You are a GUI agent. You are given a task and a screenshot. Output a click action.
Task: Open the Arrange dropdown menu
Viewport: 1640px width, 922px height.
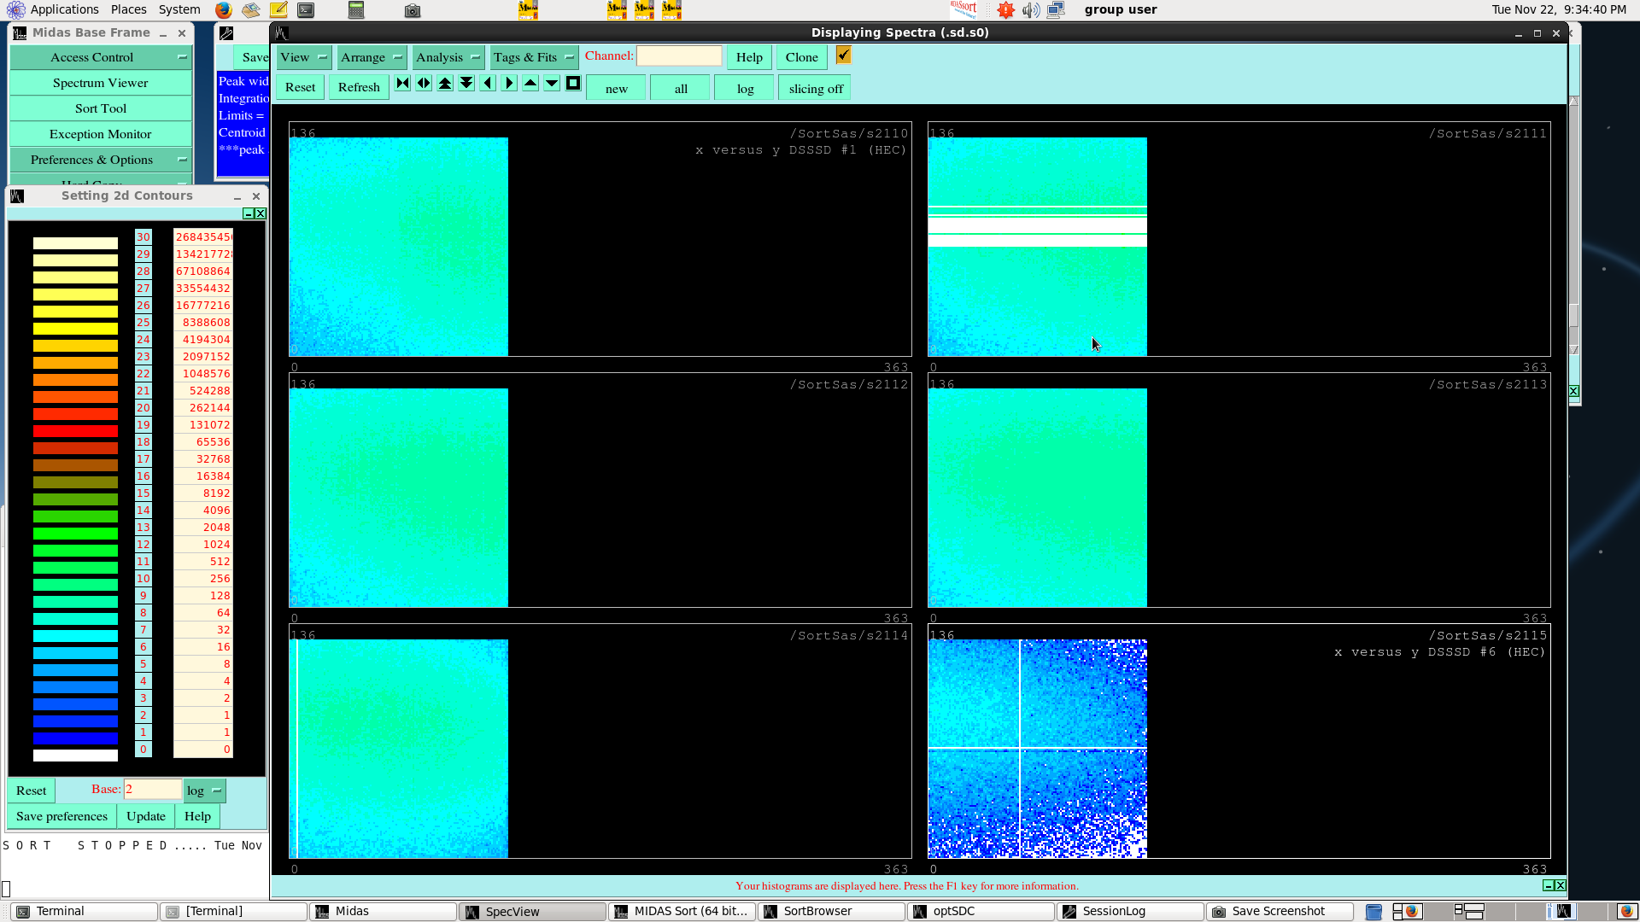(371, 57)
